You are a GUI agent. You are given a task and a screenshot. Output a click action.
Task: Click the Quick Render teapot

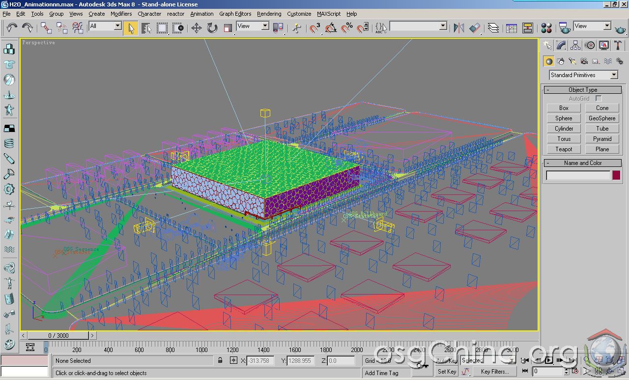[x=620, y=28]
